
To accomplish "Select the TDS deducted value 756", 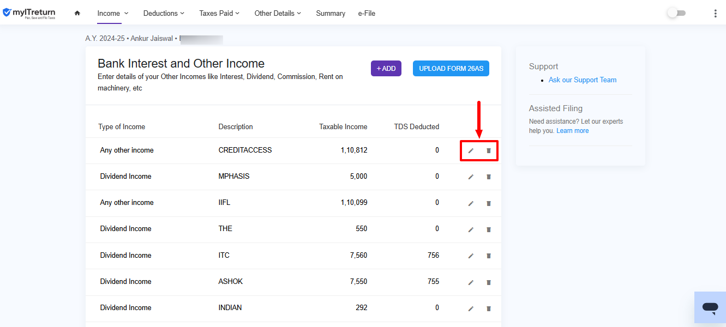I will point(433,255).
